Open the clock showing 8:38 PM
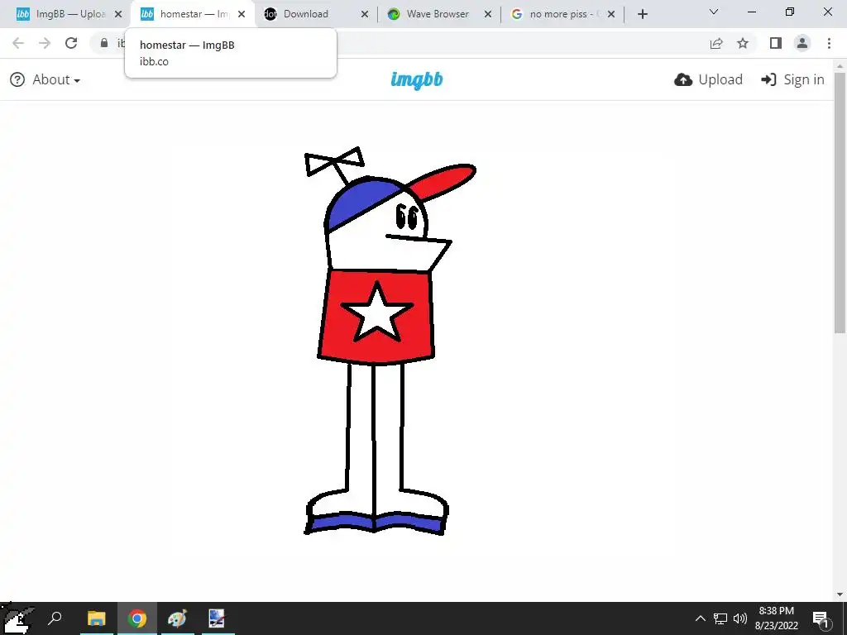 [x=776, y=618]
